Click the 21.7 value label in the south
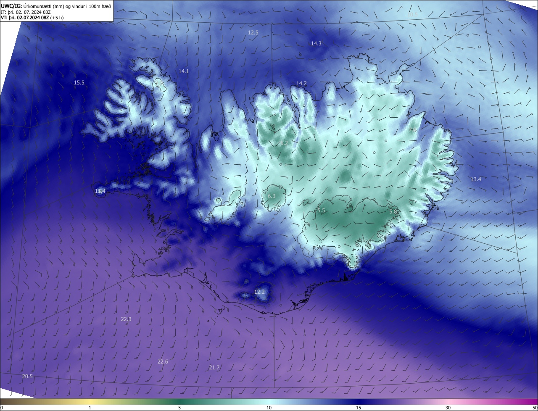 click(x=214, y=367)
